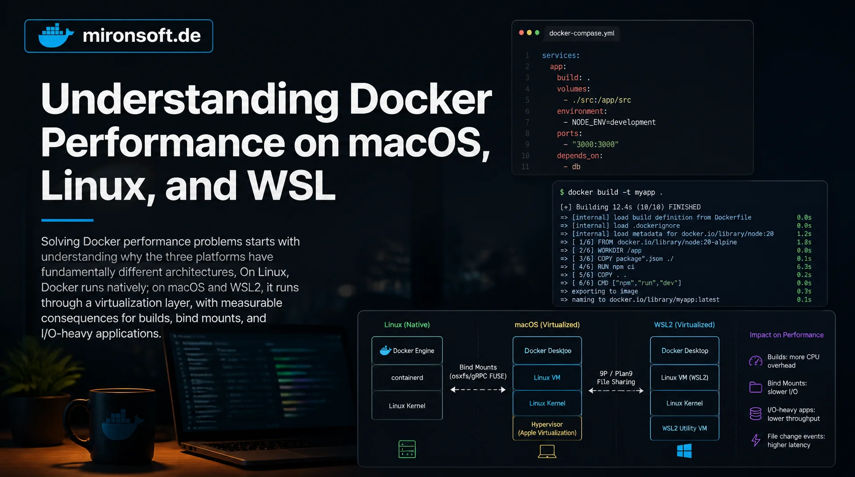Click the Docker Desktop box in WSL2 column
Viewport: 855px width, 477px height.
684,351
